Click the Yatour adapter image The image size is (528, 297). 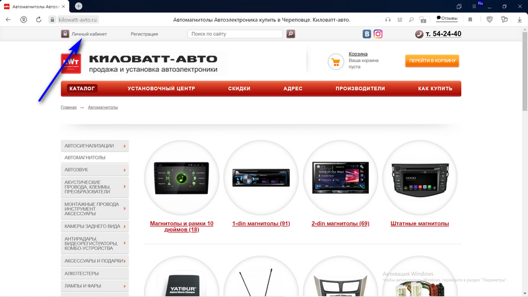(x=183, y=285)
